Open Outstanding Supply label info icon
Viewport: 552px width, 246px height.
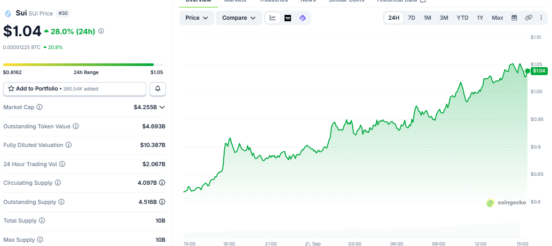click(x=61, y=202)
